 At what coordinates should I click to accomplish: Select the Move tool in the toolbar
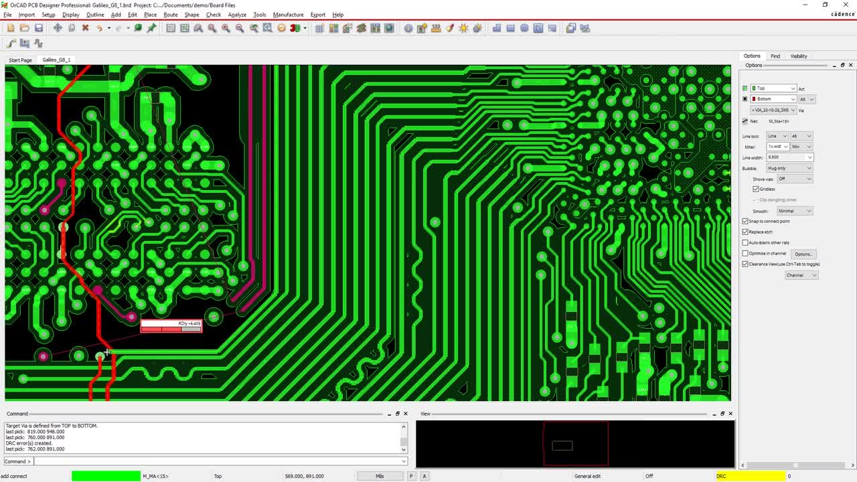[58, 28]
